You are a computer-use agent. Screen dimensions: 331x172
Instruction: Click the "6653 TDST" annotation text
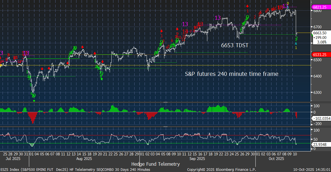(234, 45)
